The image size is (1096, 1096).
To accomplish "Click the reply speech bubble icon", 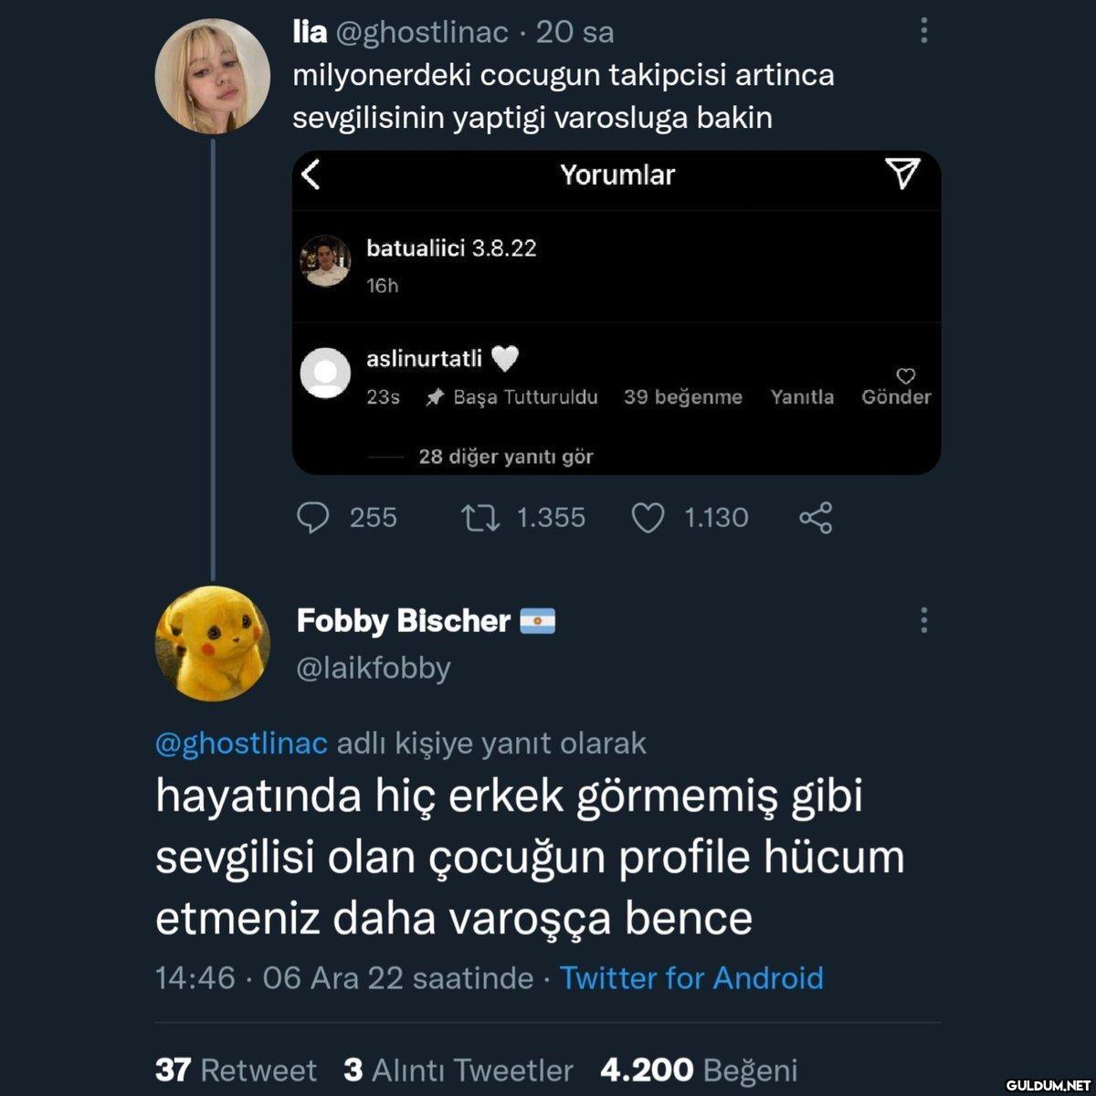I will click(x=313, y=518).
